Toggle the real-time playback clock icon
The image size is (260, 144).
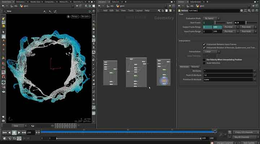19,138
